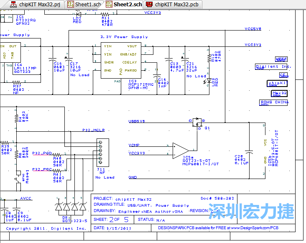This screenshot has height=243, width=306.
Task: Click the D8 diode array symbol
Action: [x=70, y=207]
